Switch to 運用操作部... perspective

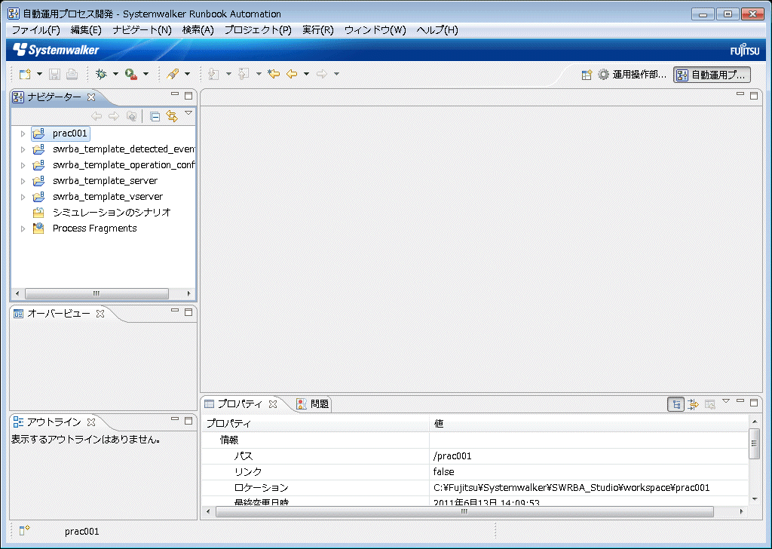coord(633,75)
